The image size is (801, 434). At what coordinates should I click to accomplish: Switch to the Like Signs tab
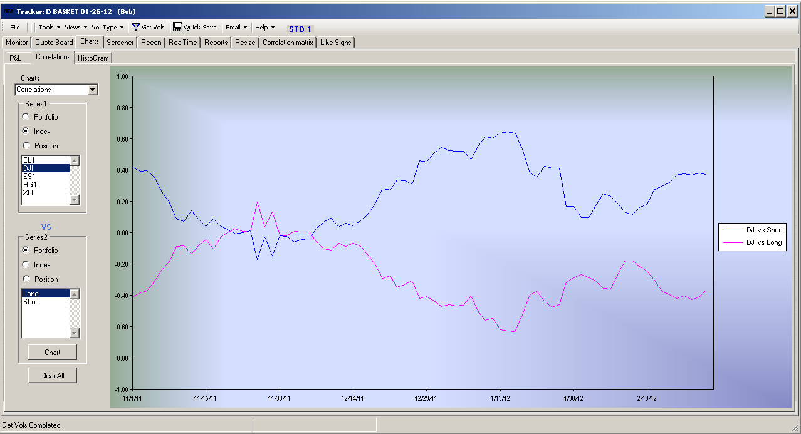[x=336, y=43]
